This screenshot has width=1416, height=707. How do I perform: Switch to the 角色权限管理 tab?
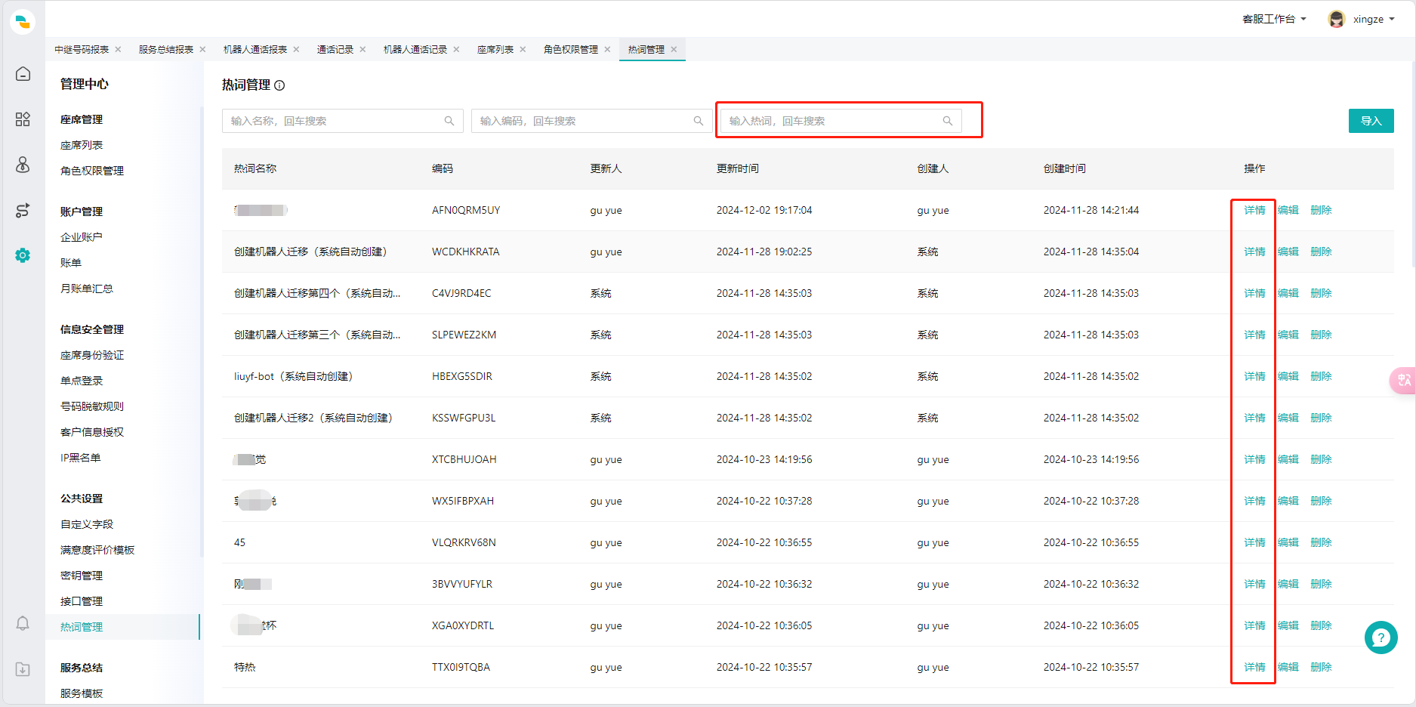571,50
